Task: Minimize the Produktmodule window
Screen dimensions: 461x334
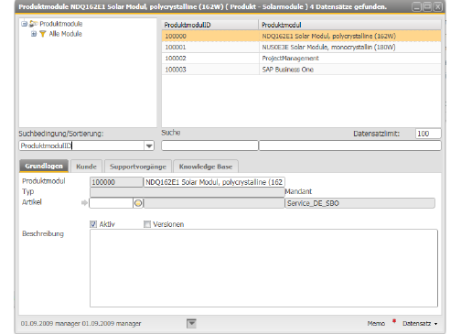Action: click(x=417, y=6)
